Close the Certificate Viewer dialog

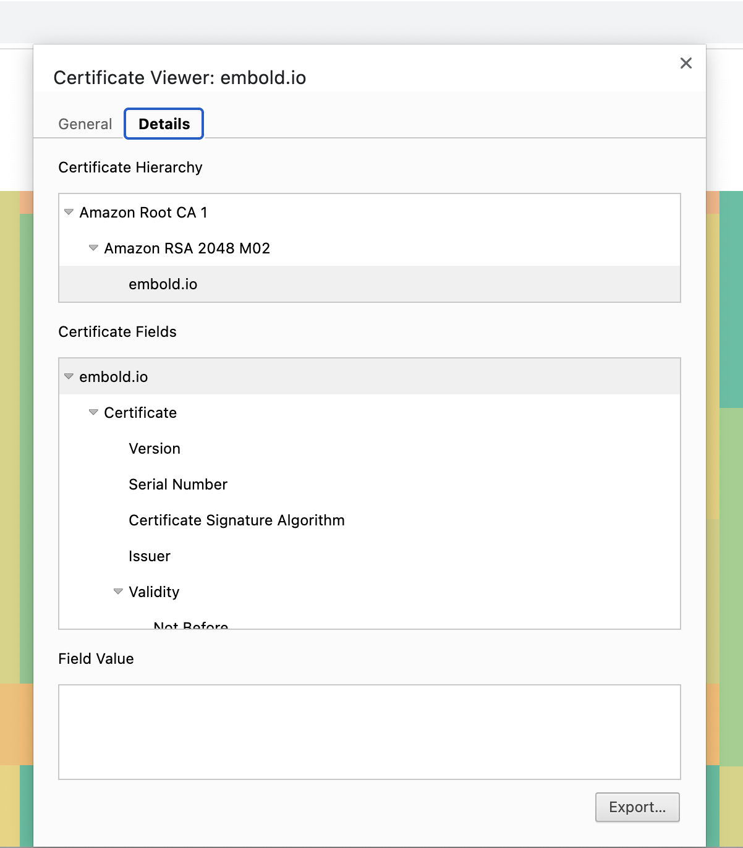pos(686,63)
